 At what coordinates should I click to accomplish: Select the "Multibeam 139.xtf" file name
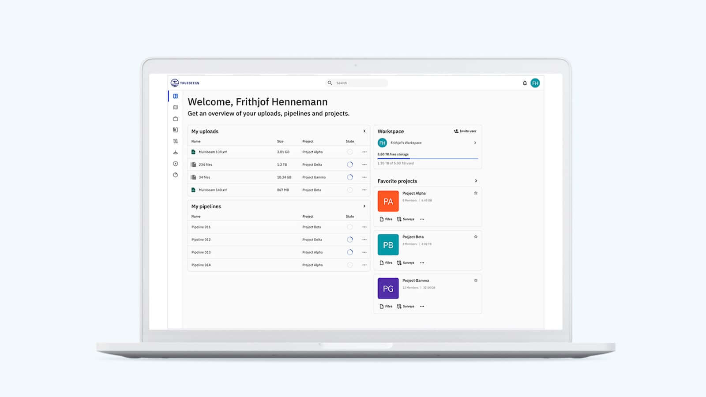[x=213, y=152]
